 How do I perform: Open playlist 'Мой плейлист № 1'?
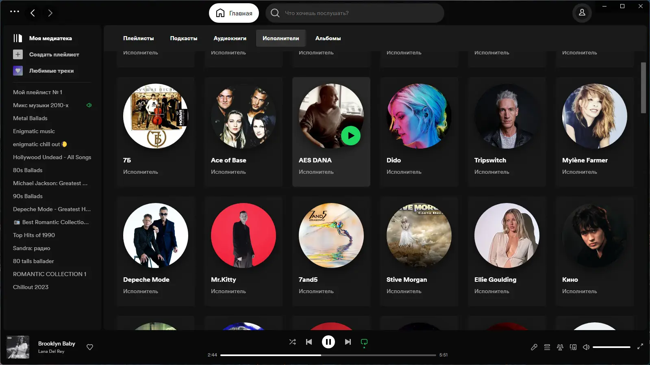tap(37, 92)
